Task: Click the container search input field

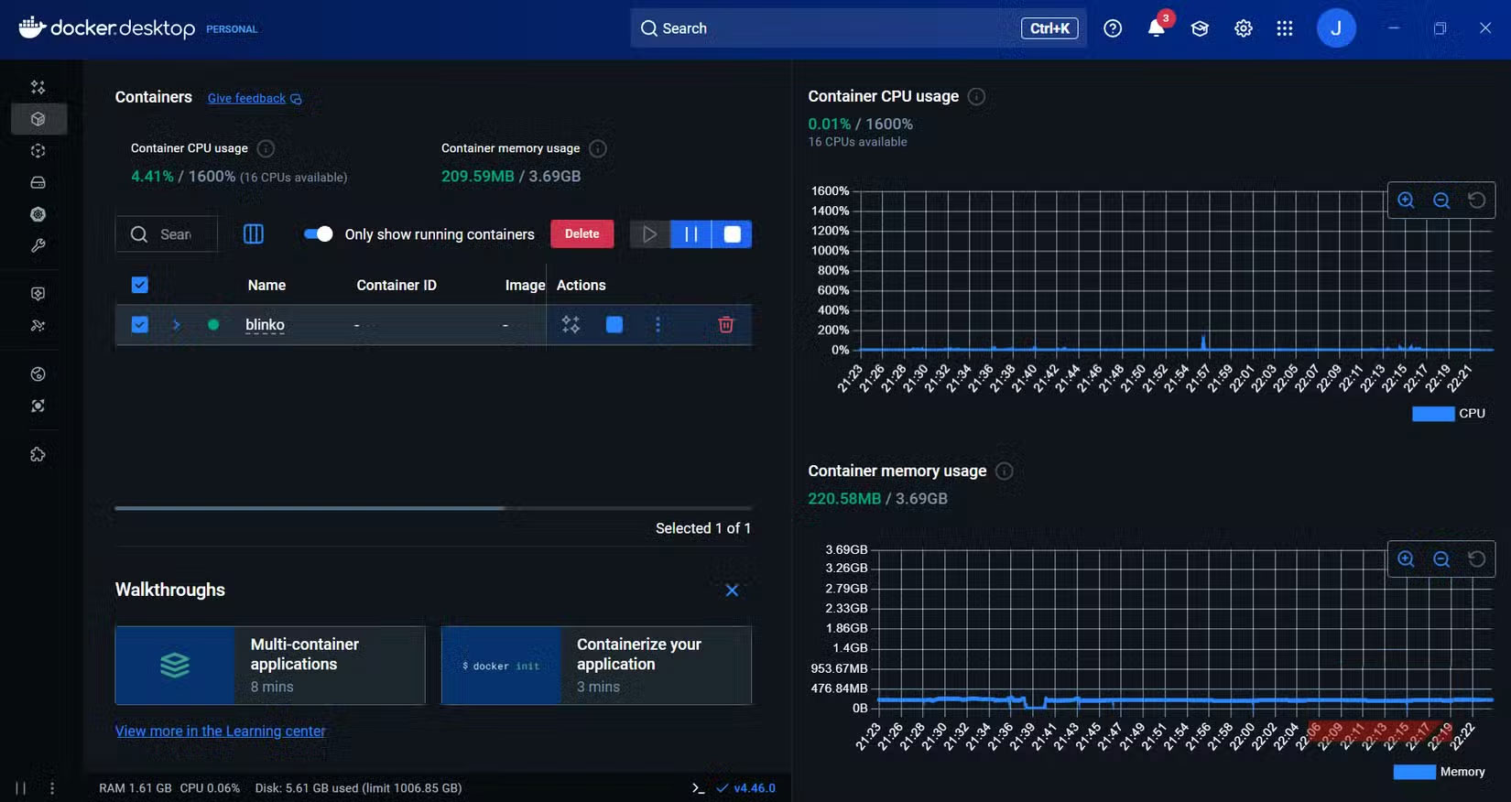Action: pyautogui.click(x=176, y=234)
